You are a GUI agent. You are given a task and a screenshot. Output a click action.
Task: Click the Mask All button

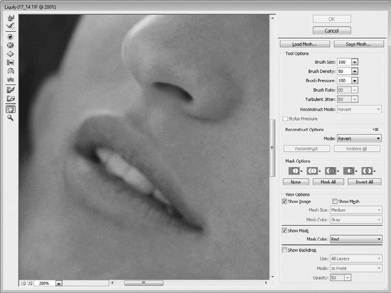pyautogui.click(x=328, y=182)
